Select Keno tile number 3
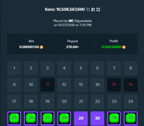Image resolution: width=144 pixels, height=126 pixels. [x=48, y=68]
